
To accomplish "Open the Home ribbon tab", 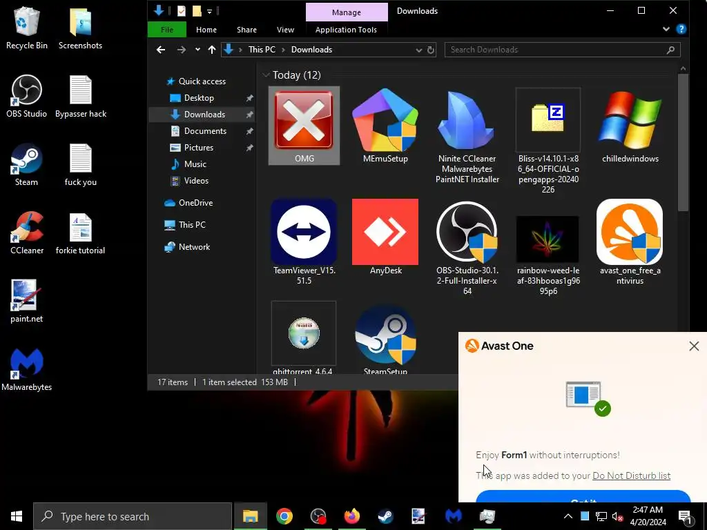I will tap(206, 30).
